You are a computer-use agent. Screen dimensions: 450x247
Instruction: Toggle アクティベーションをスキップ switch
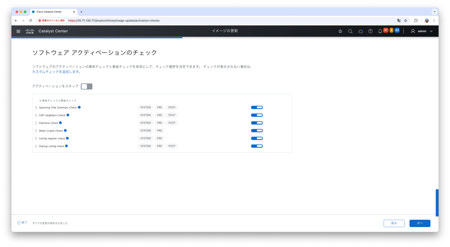[x=87, y=87]
